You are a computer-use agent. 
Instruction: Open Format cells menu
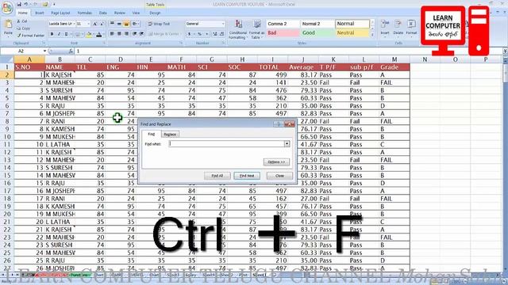tap(411, 28)
